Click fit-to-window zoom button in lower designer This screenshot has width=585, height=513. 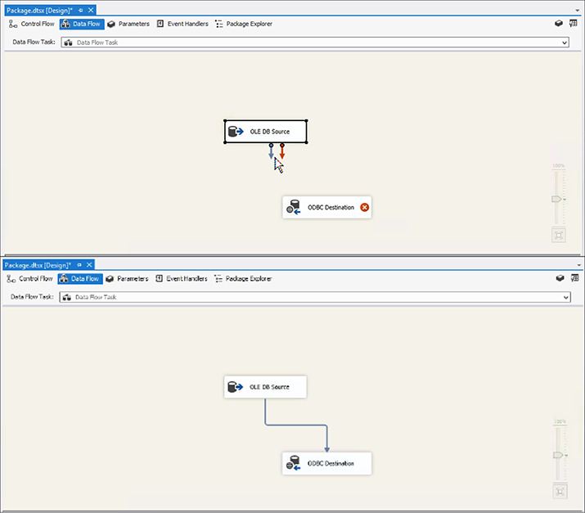(x=560, y=492)
